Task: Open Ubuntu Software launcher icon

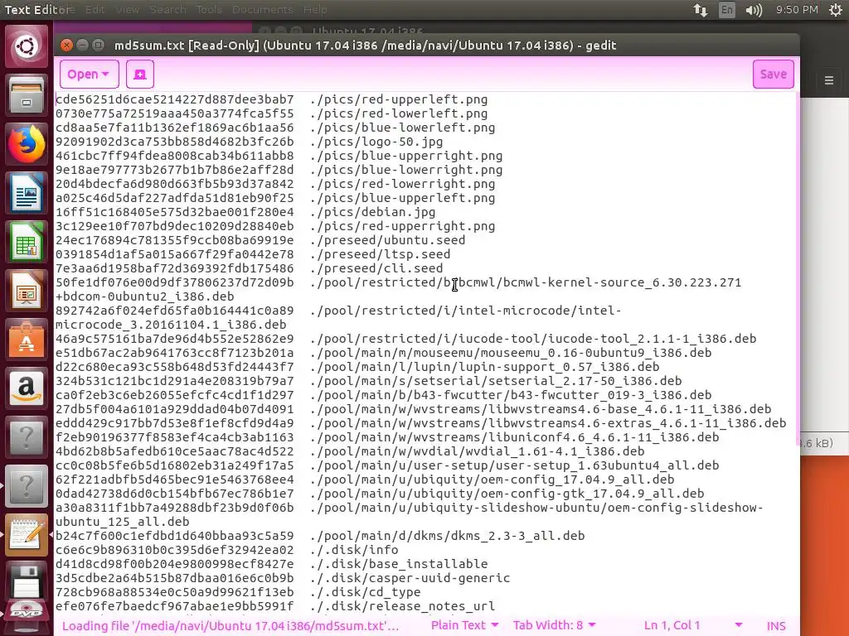Action: pos(26,340)
